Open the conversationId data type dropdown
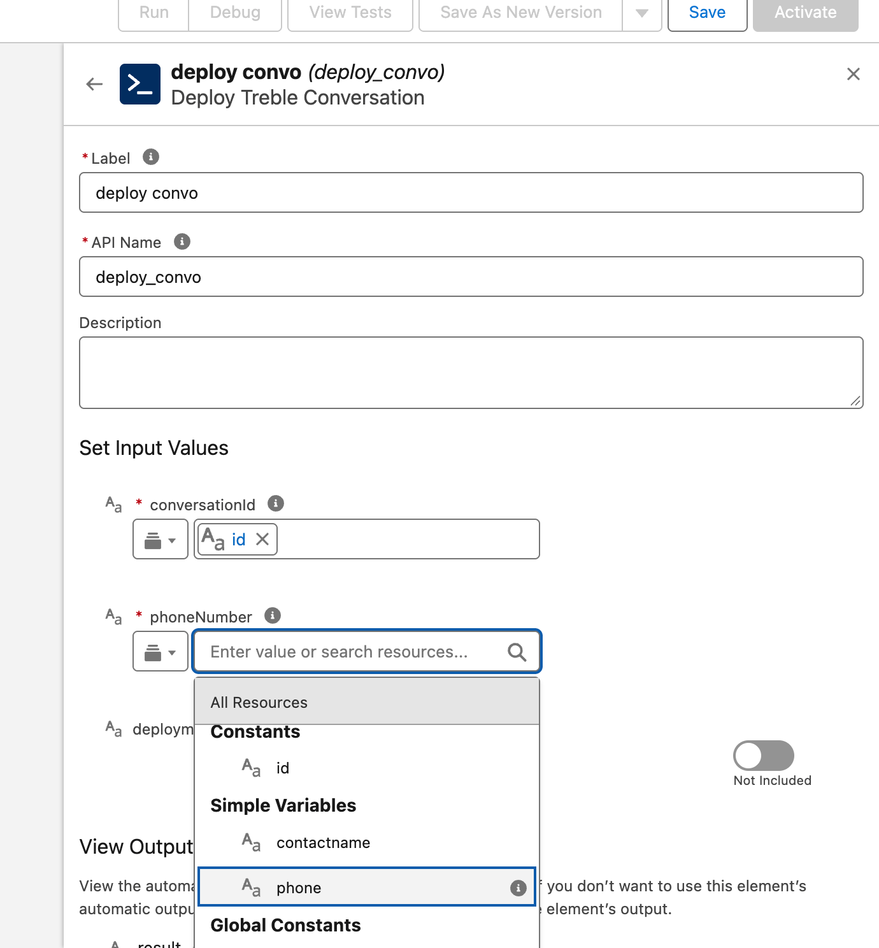This screenshot has width=879, height=948. point(161,539)
